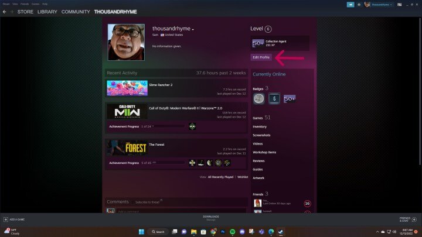Open The Forest Achievement Progress link
422x237 pixels.
(x=124, y=163)
